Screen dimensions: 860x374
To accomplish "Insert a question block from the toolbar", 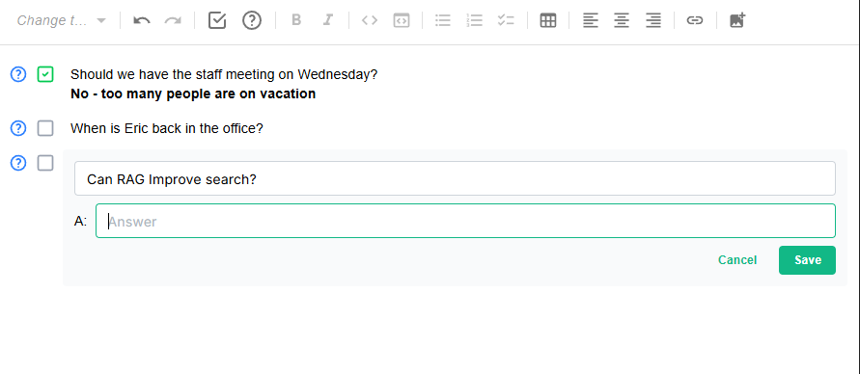I will click(252, 21).
